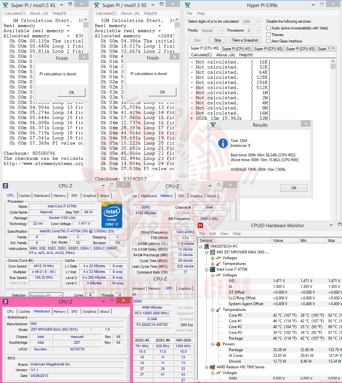Open the File menu in Hyper PI
The image size is (342, 383).
click(190, 13)
